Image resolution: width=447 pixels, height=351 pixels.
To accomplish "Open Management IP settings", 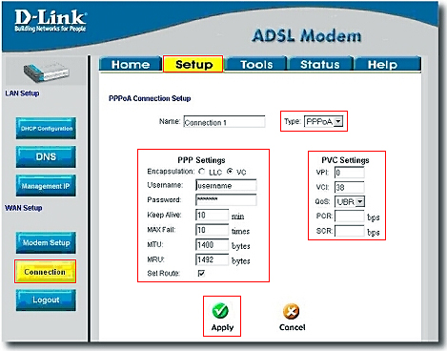I will (x=46, y=186).
